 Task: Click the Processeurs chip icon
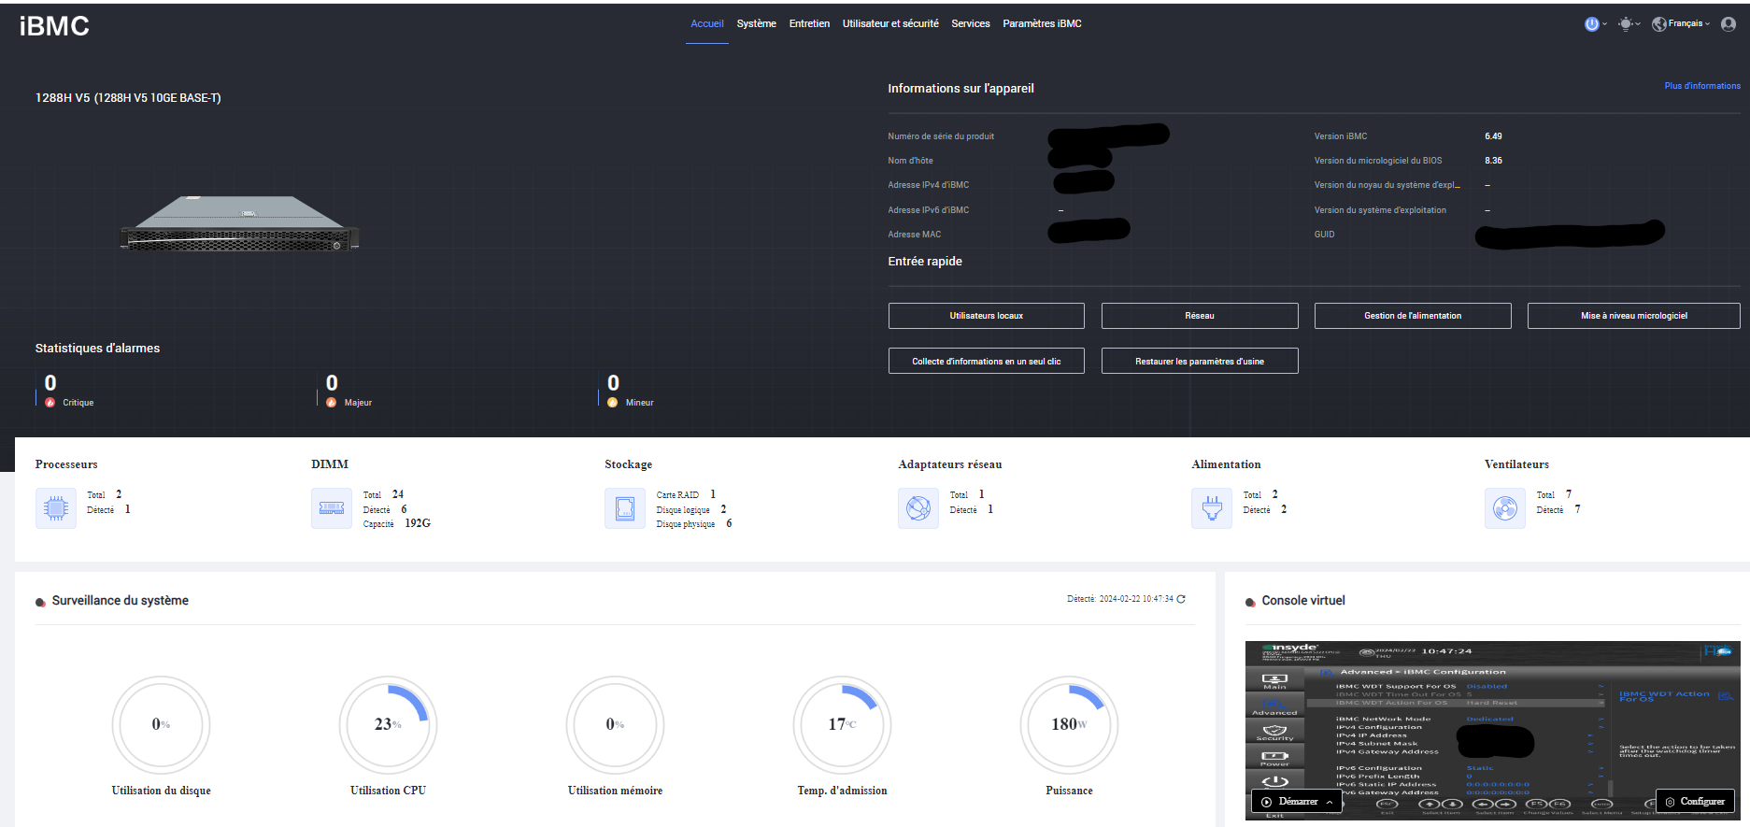(56, 508)
